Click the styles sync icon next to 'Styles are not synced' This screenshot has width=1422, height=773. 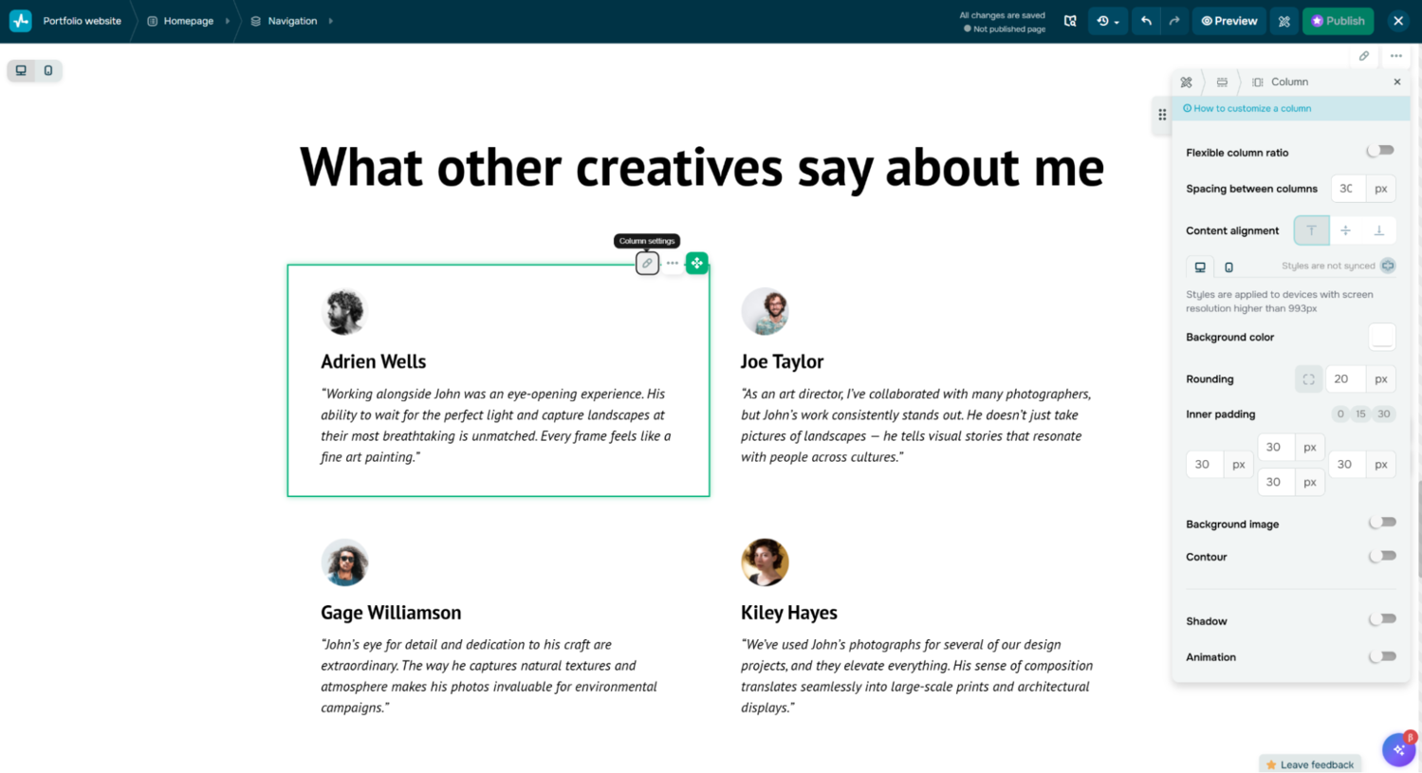(1388, 267)
